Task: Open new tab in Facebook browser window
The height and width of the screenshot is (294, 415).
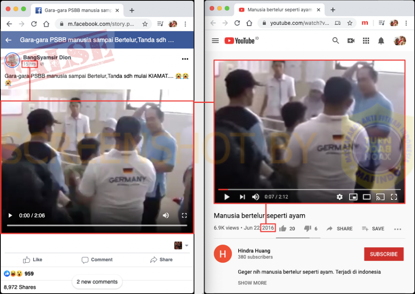Action: pos(132,10)
